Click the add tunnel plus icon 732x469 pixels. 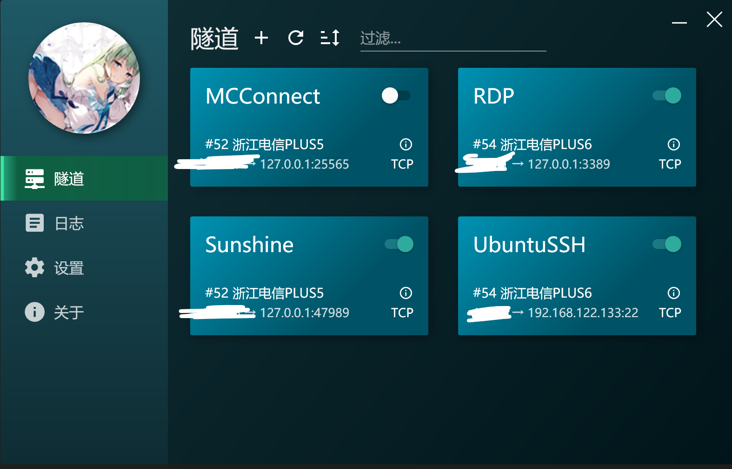[x=261, y=38]
